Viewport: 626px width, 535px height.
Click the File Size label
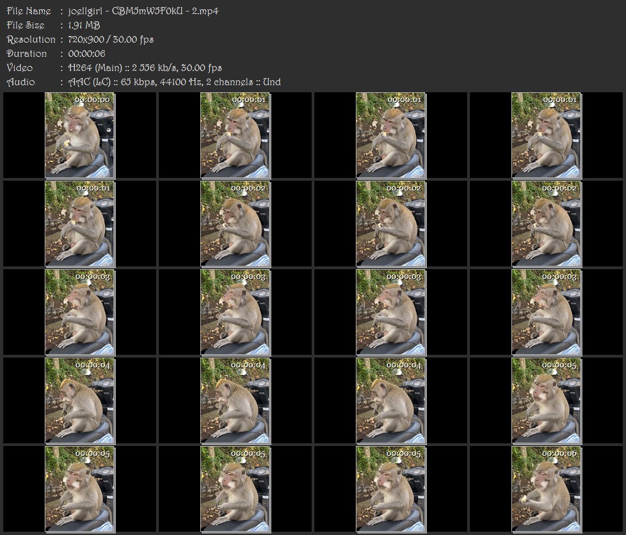[26, 25]
